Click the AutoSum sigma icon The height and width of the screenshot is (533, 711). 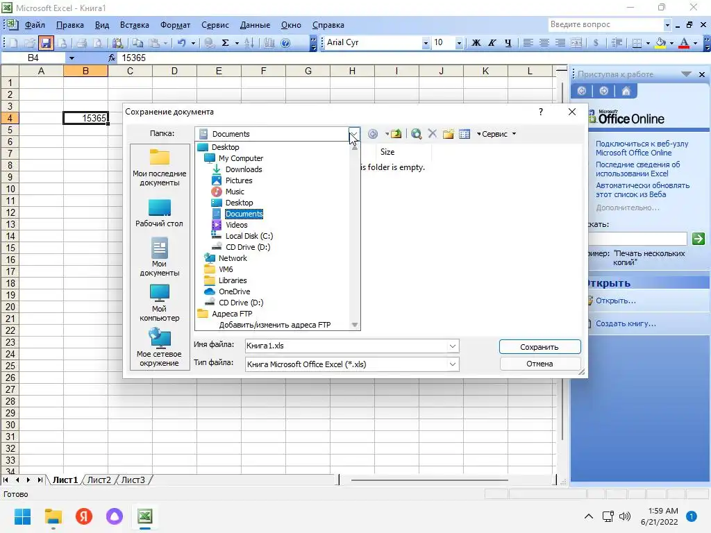click(225, 42)
